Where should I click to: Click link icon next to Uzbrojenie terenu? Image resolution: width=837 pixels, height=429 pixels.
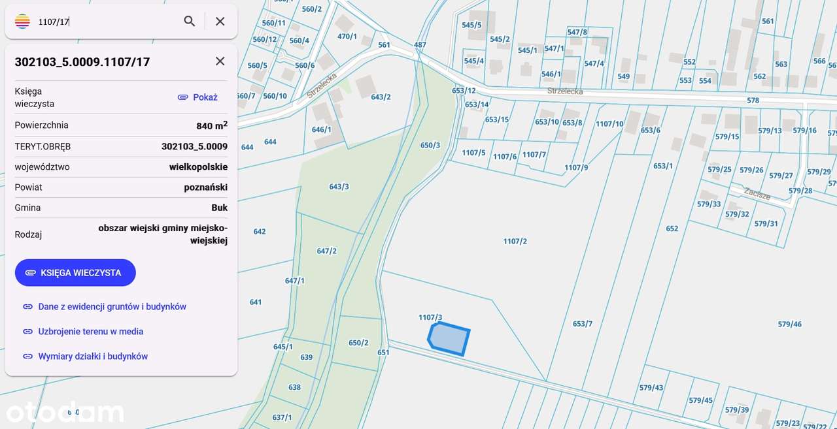(x=27, y=332)
